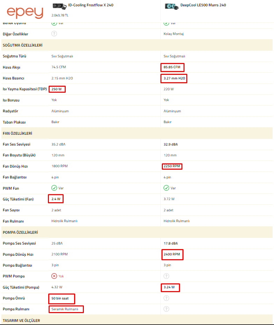Open DeepCool LE500 Marrs 240 product thumbnail

pos(172,6)
